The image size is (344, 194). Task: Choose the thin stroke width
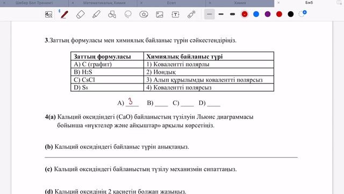point(210,15)
